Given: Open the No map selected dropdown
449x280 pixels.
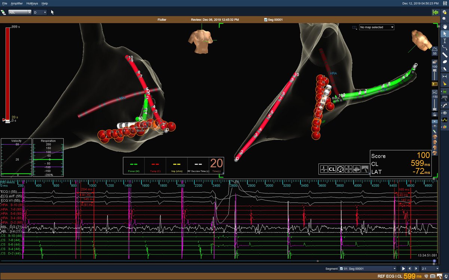Looking at the screenshot, I should pyautogui.click(x=376, y=27).
